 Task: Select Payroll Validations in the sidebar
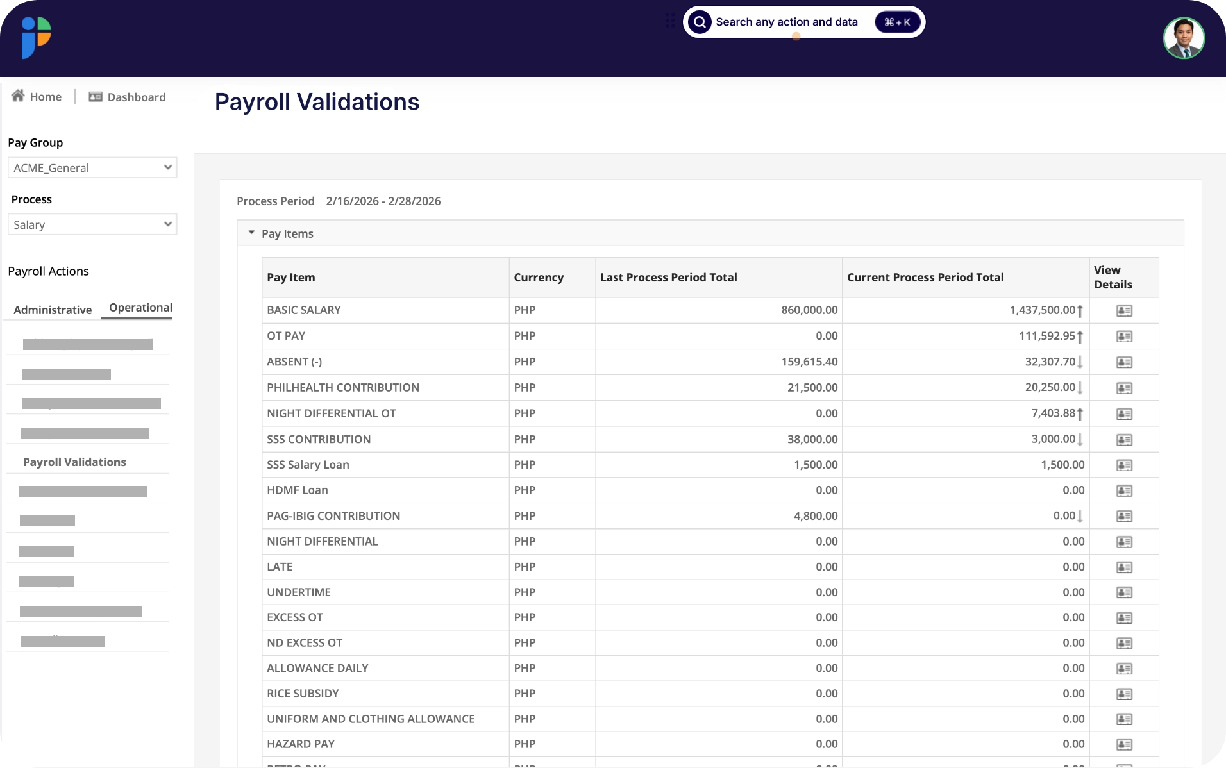tap(74, 462)
